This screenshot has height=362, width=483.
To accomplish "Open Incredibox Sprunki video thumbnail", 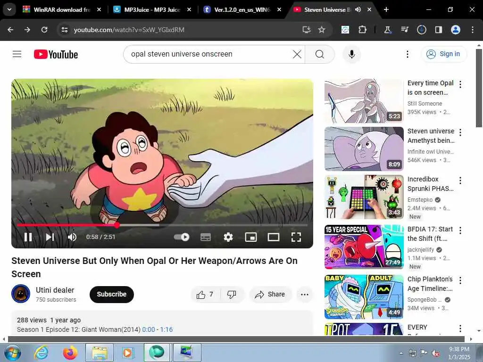I will tap(364, 197).
